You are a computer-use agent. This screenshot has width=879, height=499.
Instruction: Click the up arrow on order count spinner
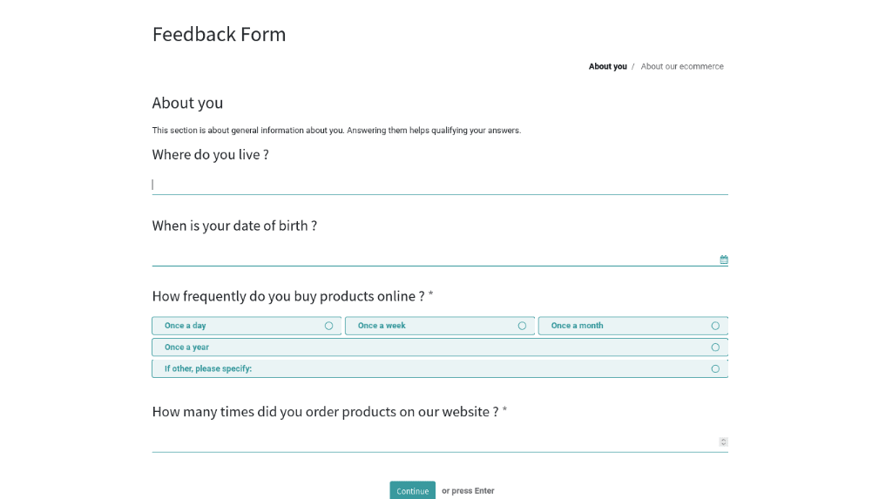pyautogui.click(x=723, y=440)
